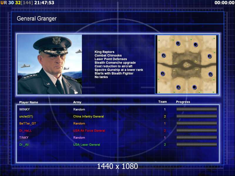
Task: Click the 'Combat Chinooks' ability line
Action: [x=108, y=55]
